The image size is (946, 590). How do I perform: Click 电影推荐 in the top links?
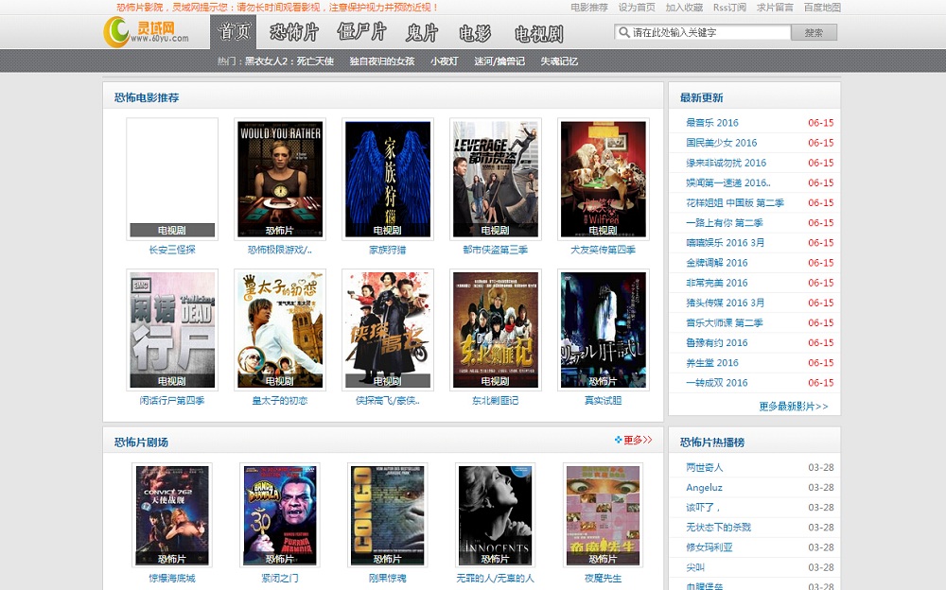pos(588,8)
